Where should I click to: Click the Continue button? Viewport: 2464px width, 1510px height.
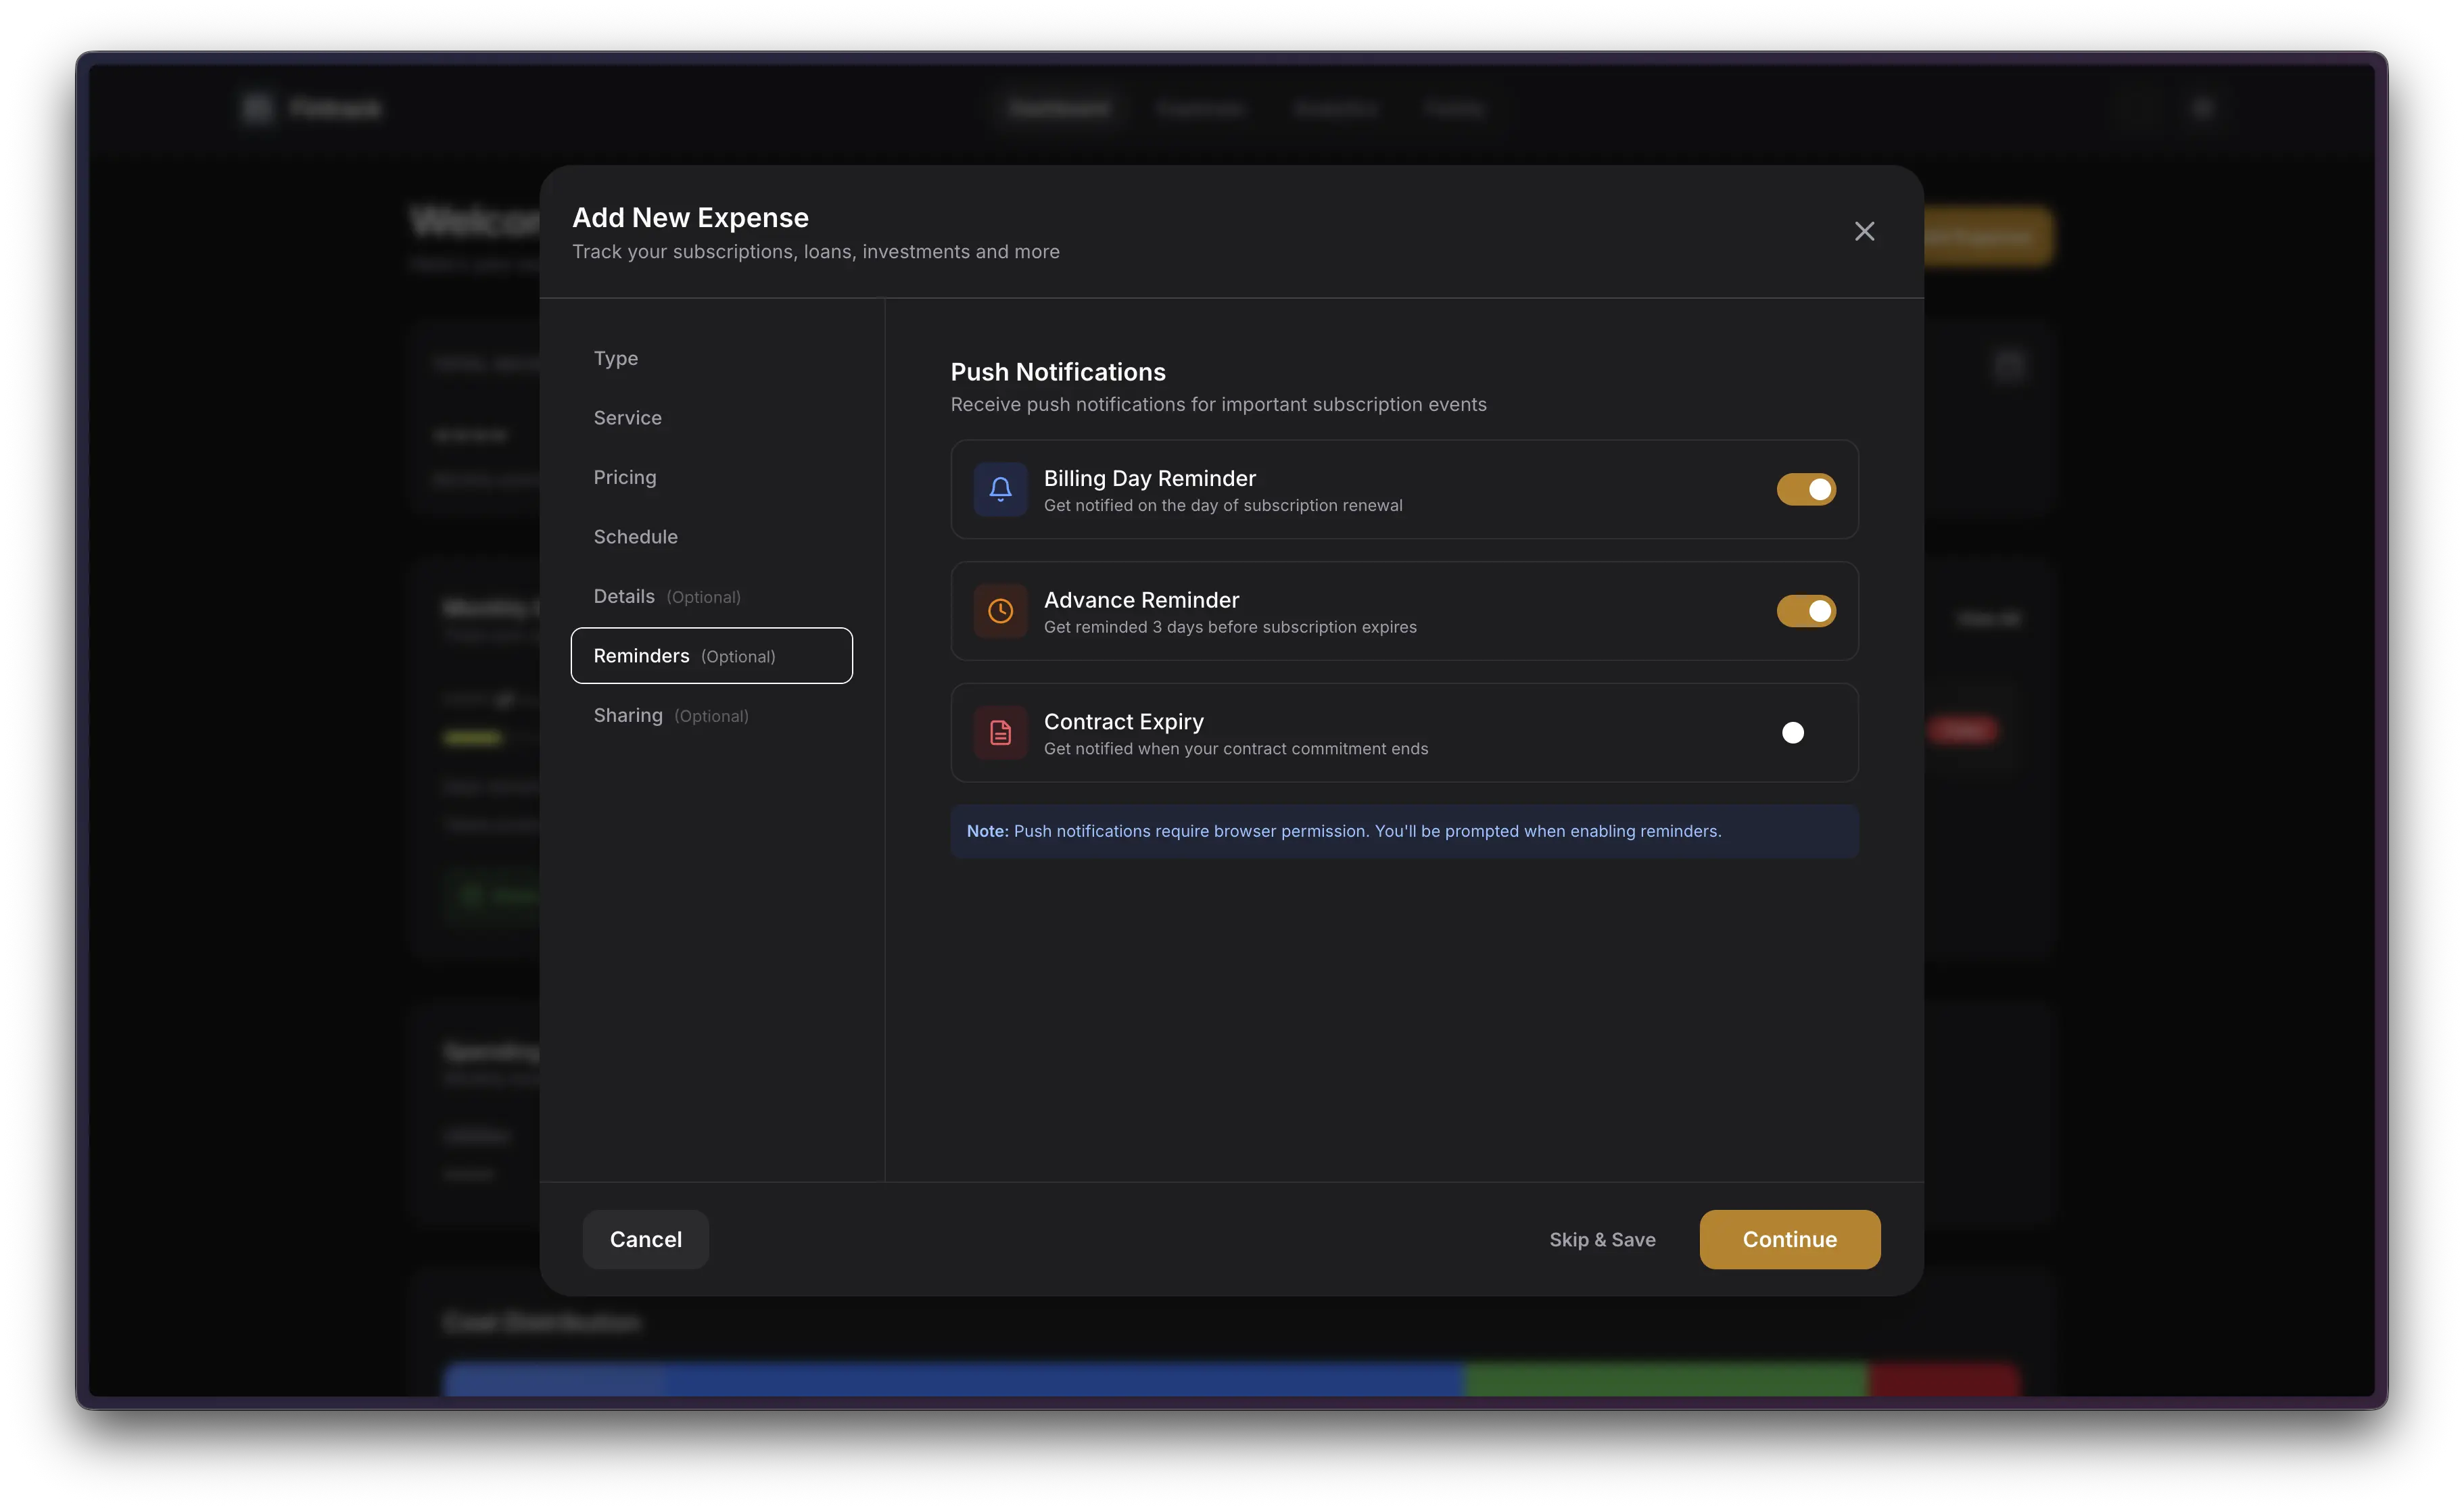[x=1789, y=1239]
